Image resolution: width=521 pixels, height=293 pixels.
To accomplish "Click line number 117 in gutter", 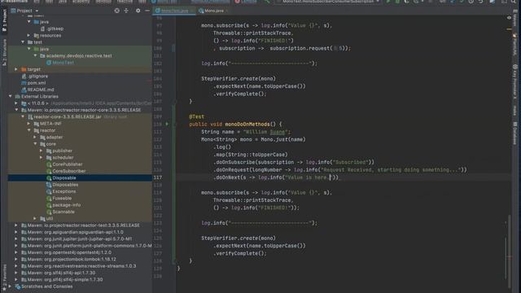I will click(158, 177).
